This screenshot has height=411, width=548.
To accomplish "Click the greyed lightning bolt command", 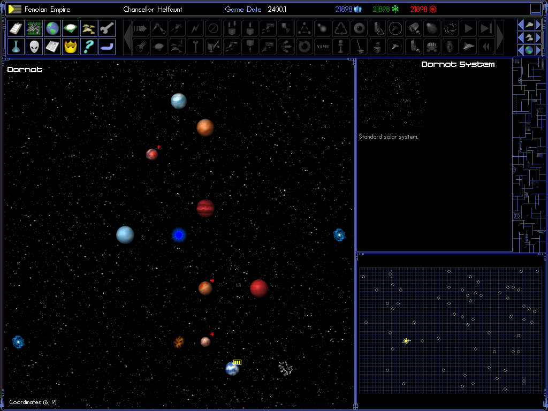I will tap(195, 28).
